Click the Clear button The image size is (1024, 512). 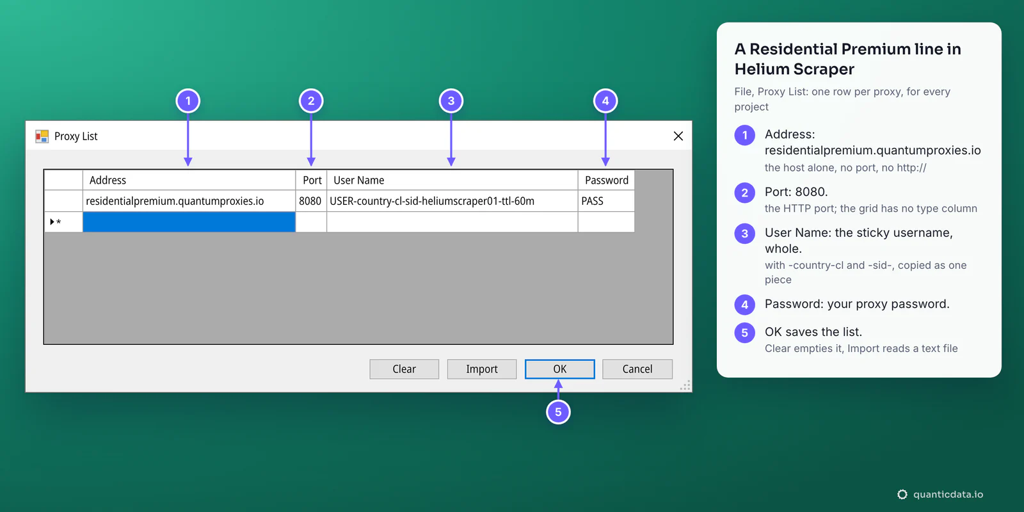pos(404,369)
